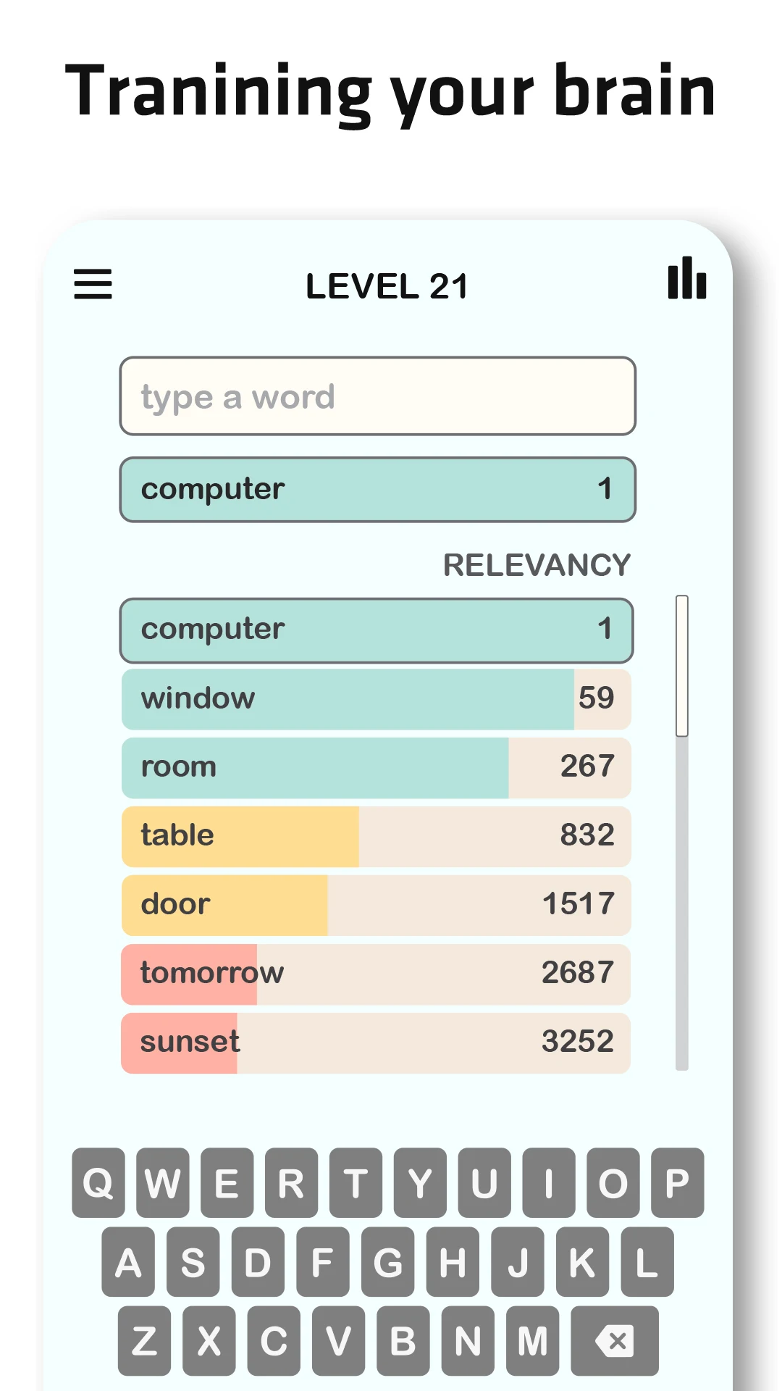Screen dimensions: 782x1391
Task: Select the table guess with rank 832
Action: click(x=377, y=837)
